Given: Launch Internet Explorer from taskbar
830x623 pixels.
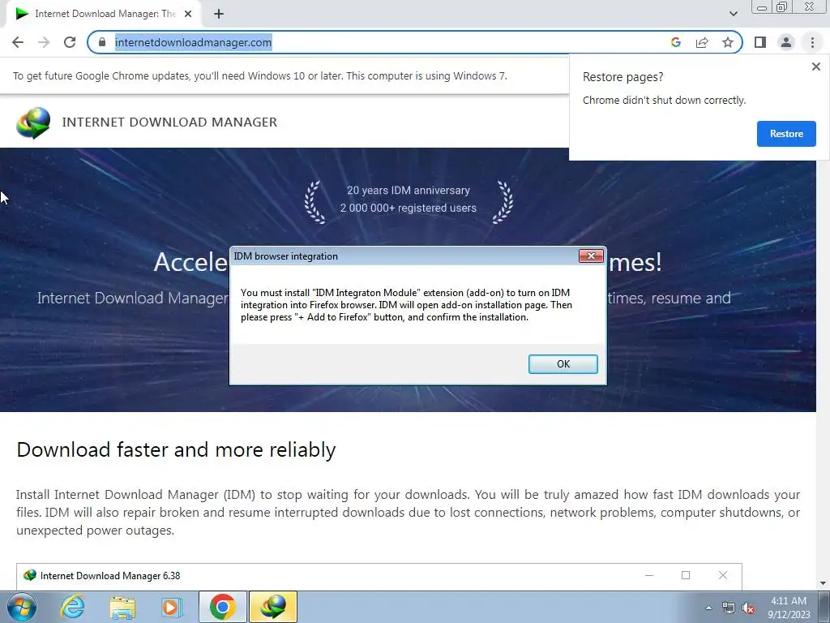Looking at the screenshot, I should [x=72, y=607].
